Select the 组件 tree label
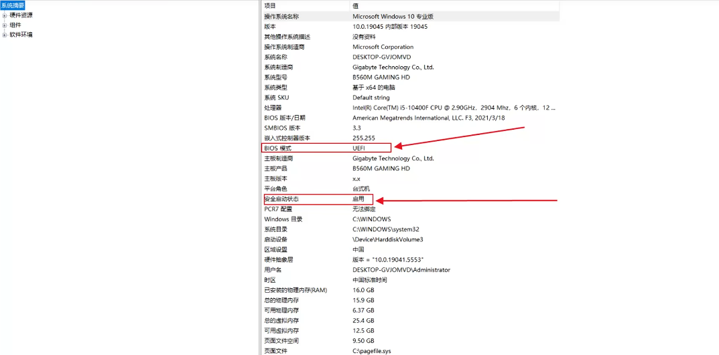The width and height of the screenshot is (719, 355). (15, 25)
